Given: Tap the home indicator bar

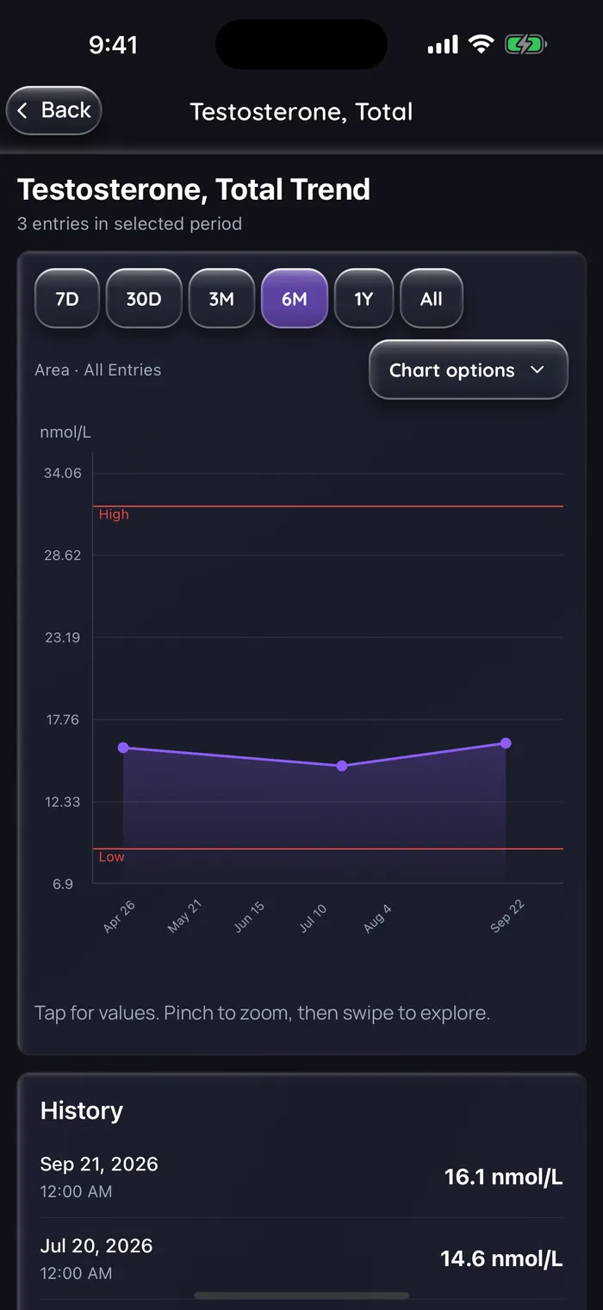Looking at the screenshot, I should click(301, 1295).
